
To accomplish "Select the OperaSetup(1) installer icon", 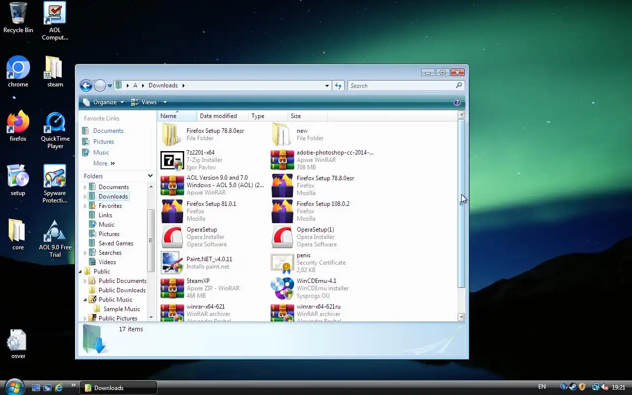I will [x=282, y=237].
